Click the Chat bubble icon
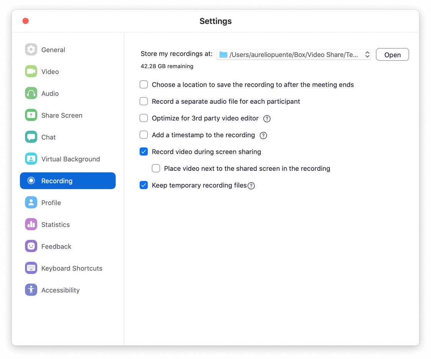The width and height of the screenshot is (431, 359). pyautogui.click(x=31, y=137)
